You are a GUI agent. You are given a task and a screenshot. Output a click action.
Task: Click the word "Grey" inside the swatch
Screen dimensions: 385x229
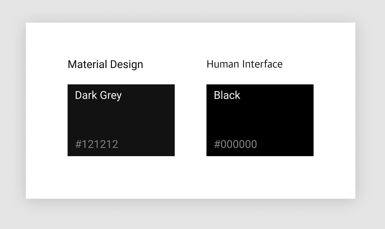[x=111, y=96]
